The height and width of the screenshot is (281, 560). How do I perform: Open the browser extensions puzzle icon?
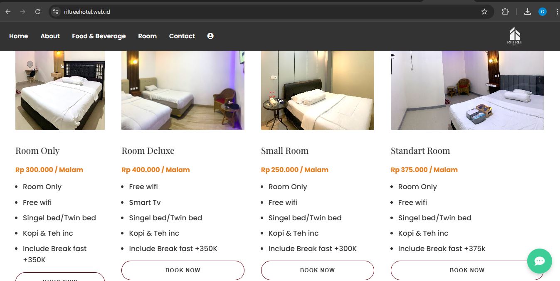(x=505, y=12)
